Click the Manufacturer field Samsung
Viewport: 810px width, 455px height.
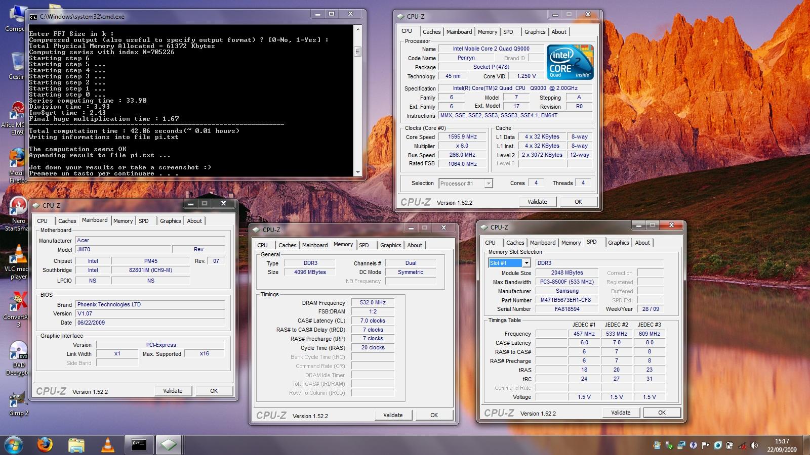click(566, 291)
